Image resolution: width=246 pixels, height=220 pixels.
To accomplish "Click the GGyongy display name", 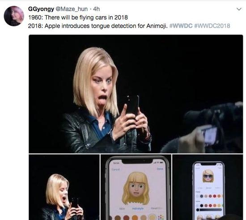I will 41,9.
